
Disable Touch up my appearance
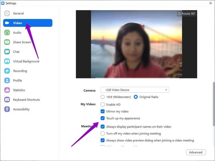(103, 118)
